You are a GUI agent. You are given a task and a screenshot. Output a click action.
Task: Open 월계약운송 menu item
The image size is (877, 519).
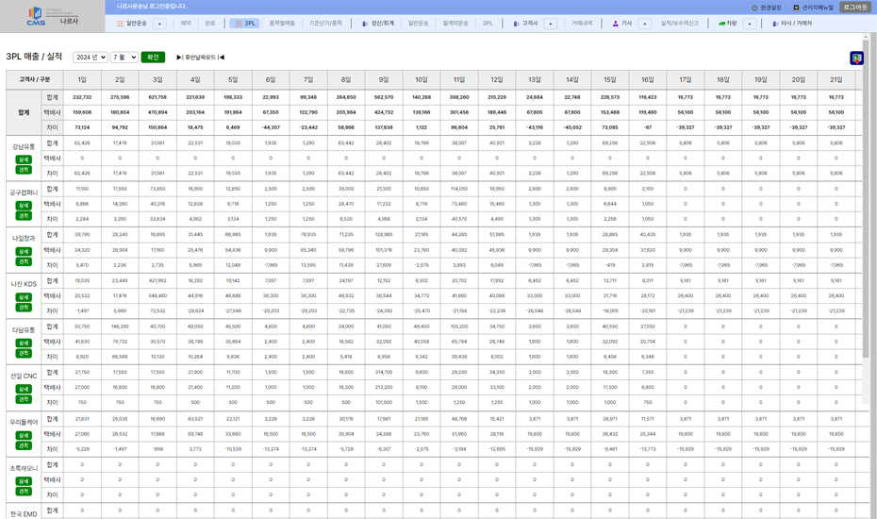[455, 24]
